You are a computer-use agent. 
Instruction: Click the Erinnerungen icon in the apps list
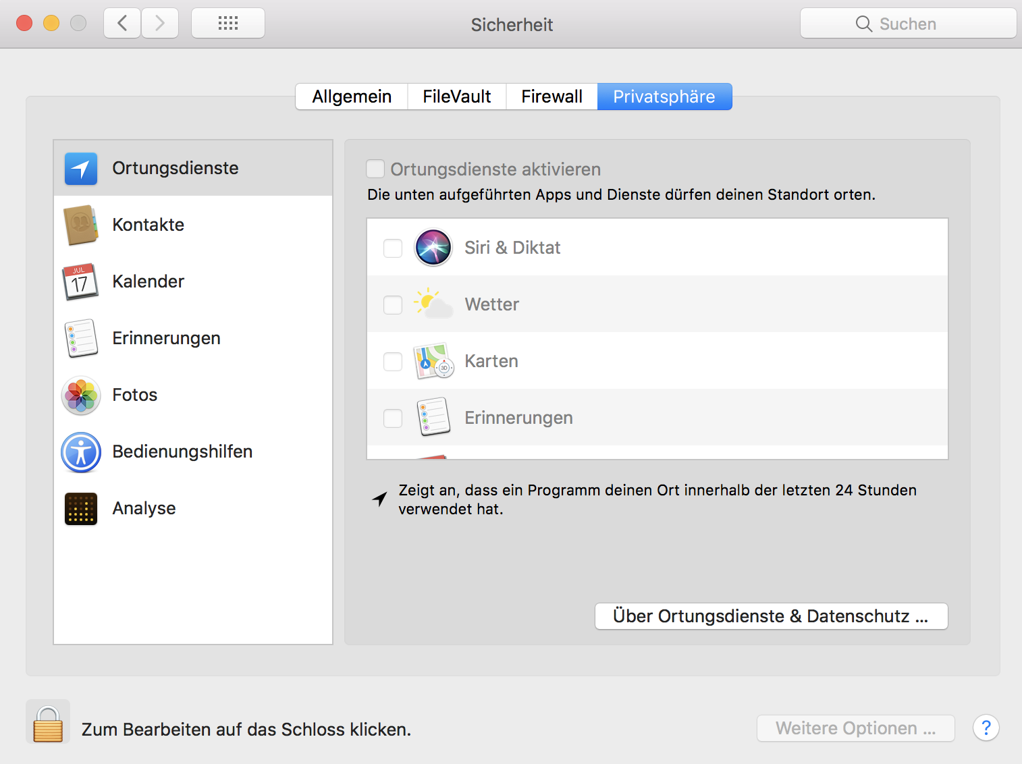(x=433, y=417)
